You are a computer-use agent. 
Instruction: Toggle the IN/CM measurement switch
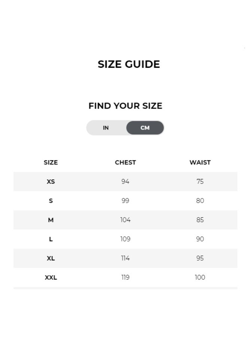pyautogui.click(x=125, y=128)
